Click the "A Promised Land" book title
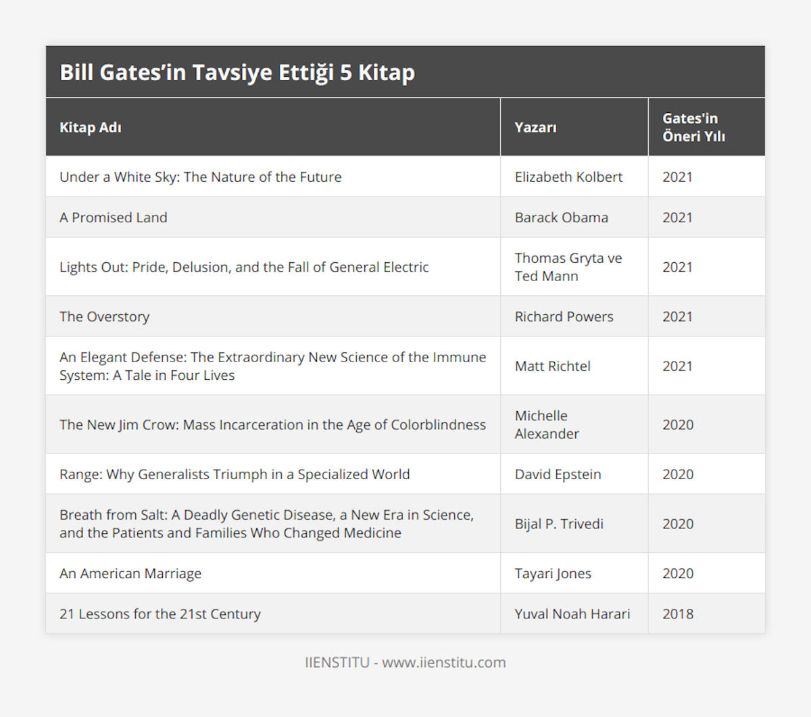 [114, 218]
